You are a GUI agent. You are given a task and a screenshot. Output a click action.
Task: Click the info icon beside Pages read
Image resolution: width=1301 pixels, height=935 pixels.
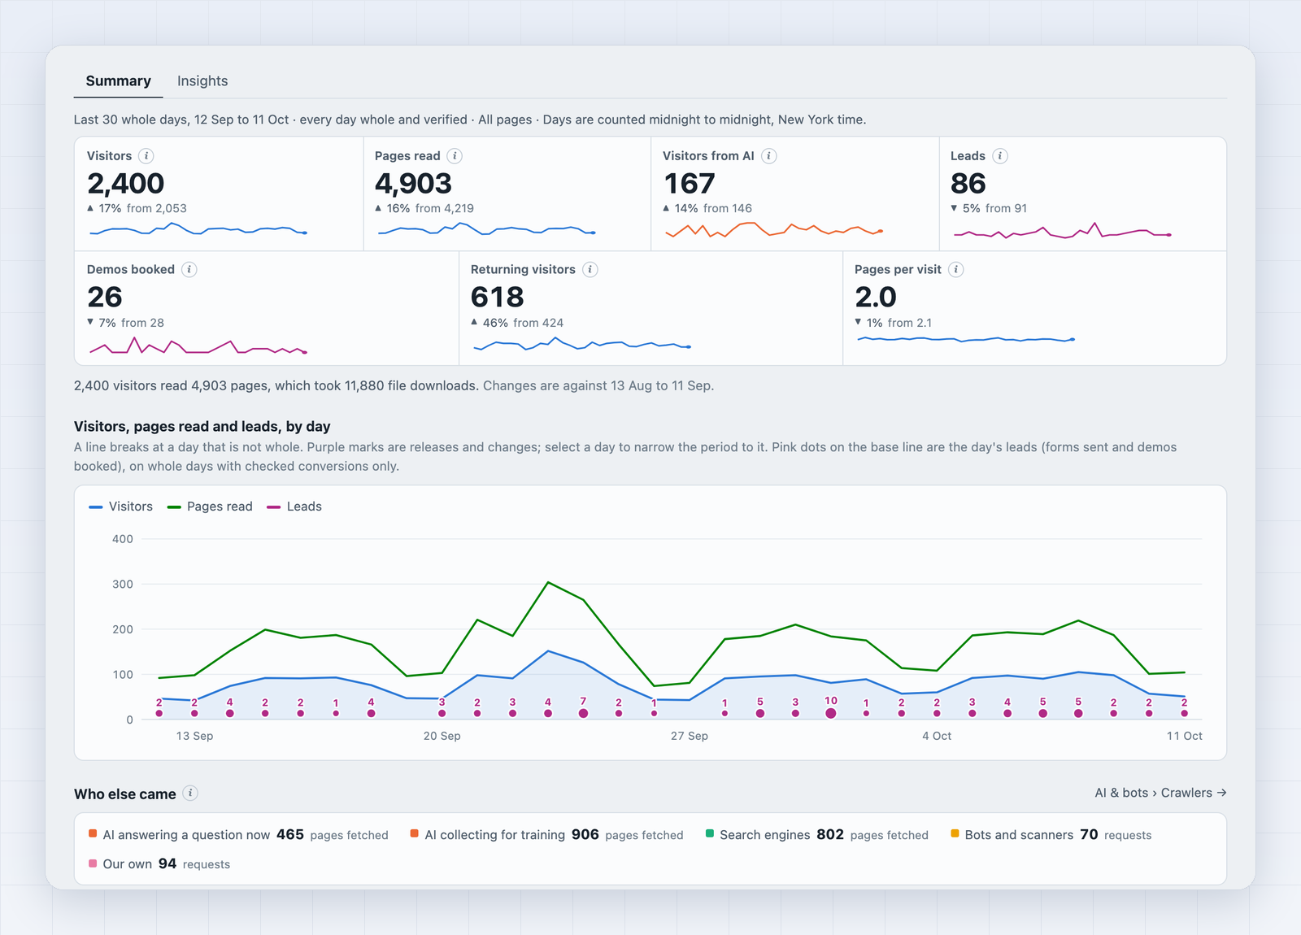coord(455,156)
